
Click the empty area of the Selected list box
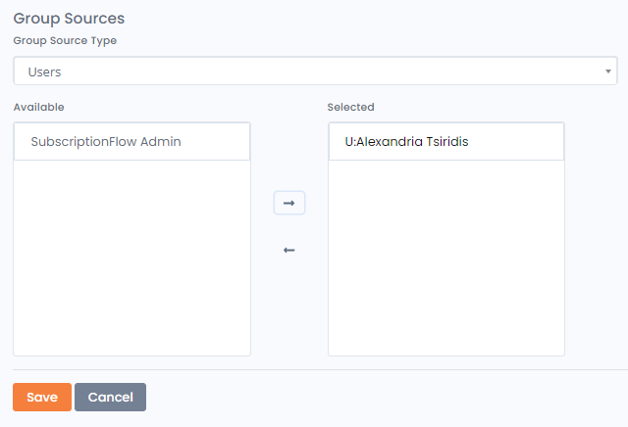[x=446, y=258]
